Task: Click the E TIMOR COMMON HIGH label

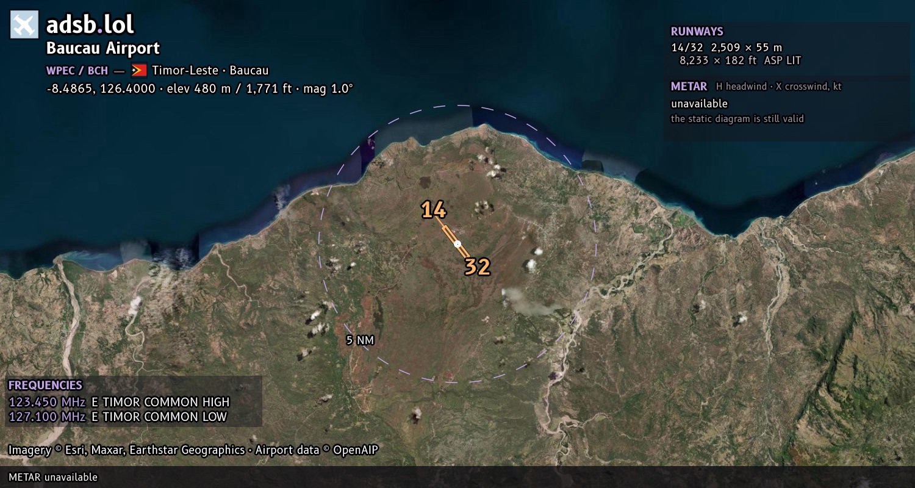Action: 160,402
